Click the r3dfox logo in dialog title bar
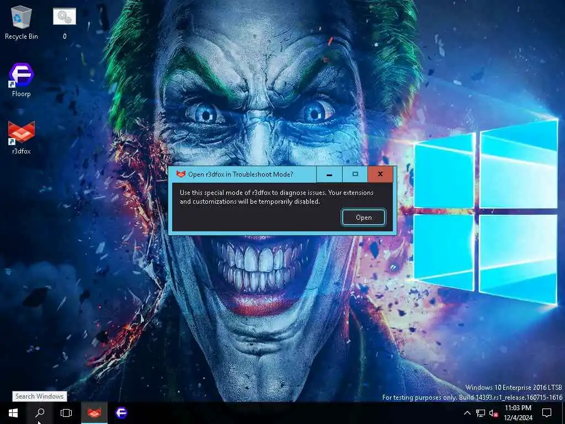565x424 pixels. pos(180,174)
